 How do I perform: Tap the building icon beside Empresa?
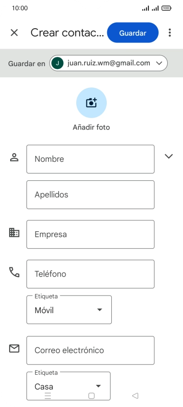tap(14, 232)
